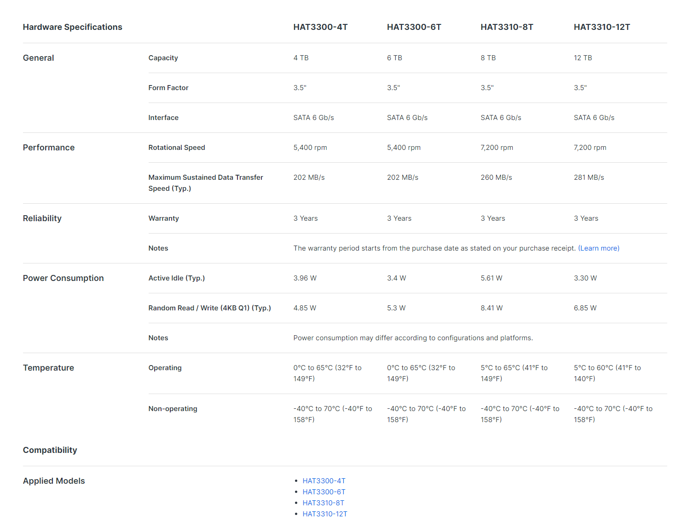Click the '3.30 W' active idle value

coord(585,278)
